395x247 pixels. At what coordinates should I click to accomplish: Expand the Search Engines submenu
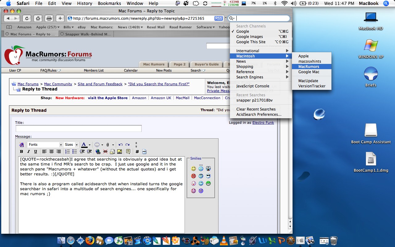[x=261, y=77]
